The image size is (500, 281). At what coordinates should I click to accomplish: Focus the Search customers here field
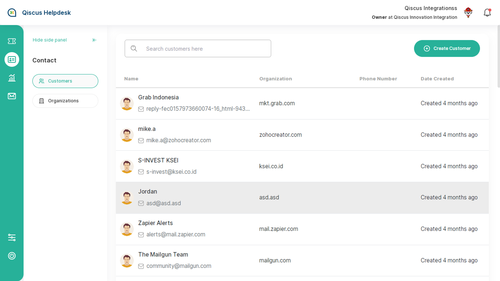pyautogui.click(x=198, y=48)
